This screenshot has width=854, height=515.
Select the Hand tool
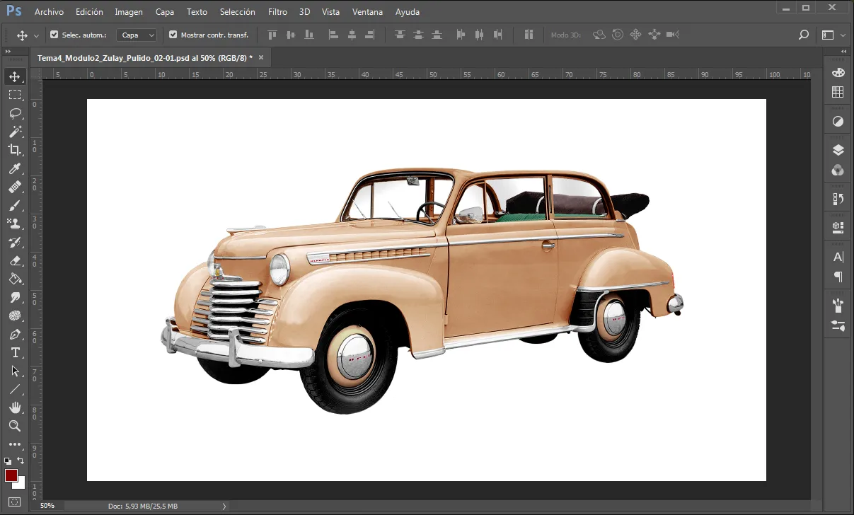pos(15,407)
